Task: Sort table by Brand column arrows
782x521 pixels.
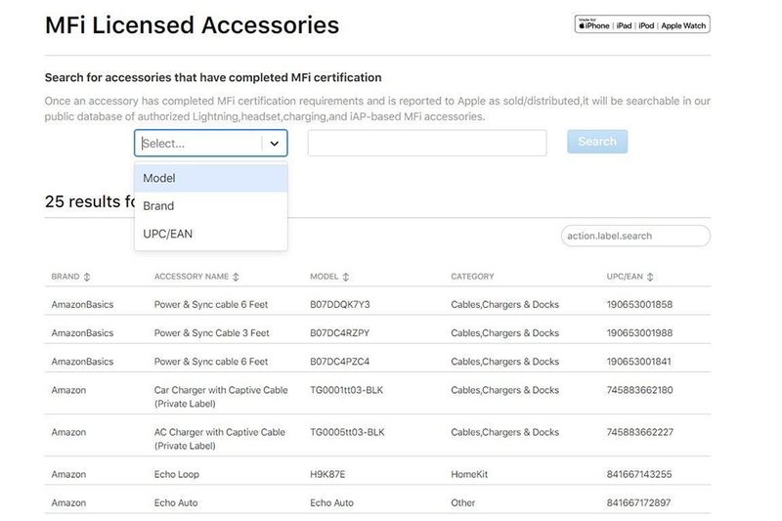Action: [87, 277]
